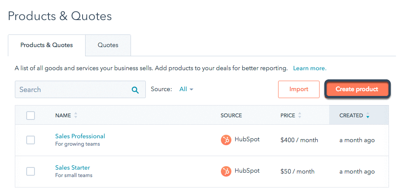Click 'a month ago' in Sales Professional row
Viewport: 406px width, 191px height.
coord(357,140)
